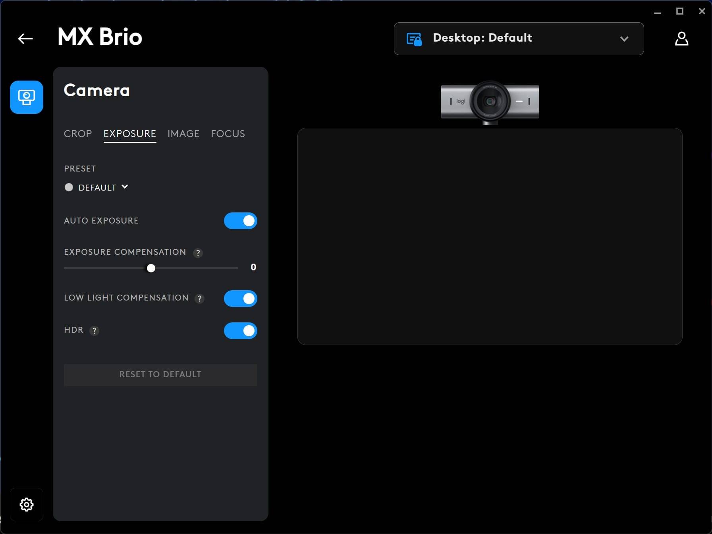The image size is (712, 534).
Task: Switch off the HDR toggle
Action: 240,331
